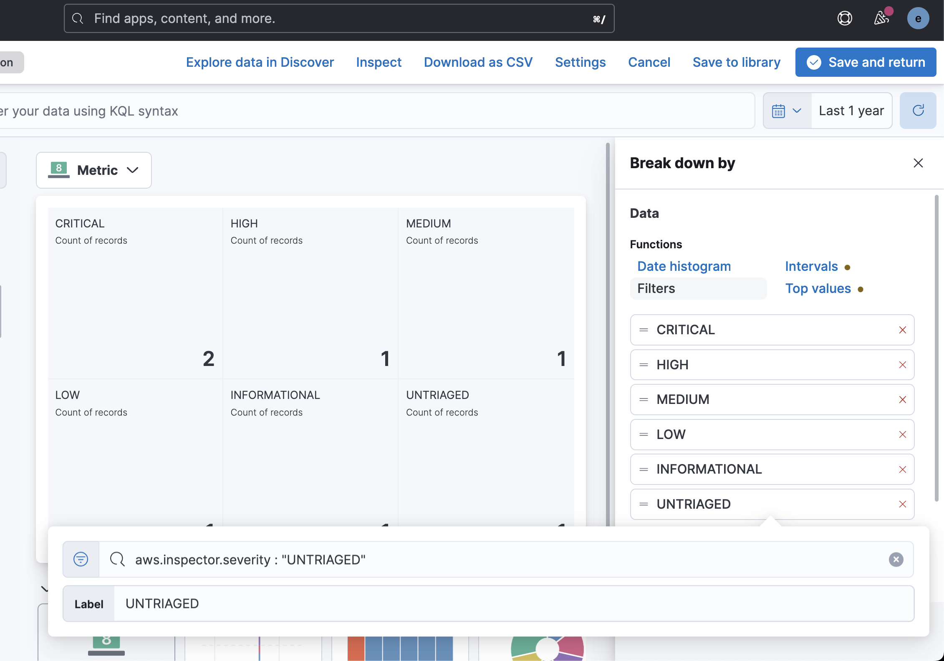Viewport: 944px width, 661px height.
Task: Select the Intervals function
Action: [x=811, y=266]
